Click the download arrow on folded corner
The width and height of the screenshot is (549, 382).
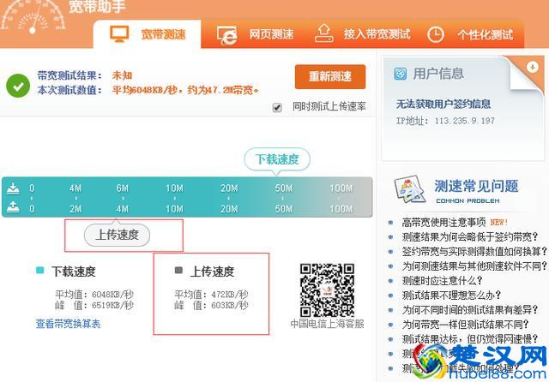click(x=533, y=67)
